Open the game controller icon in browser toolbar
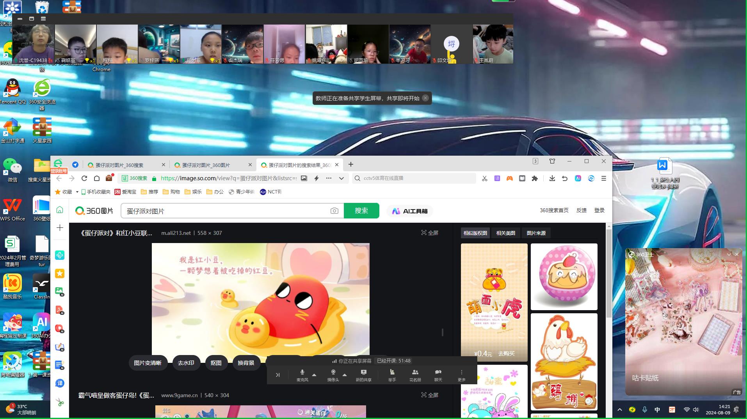Image resolution: width=747 pixels, height=419 pixels. click(x=510, y=178)
